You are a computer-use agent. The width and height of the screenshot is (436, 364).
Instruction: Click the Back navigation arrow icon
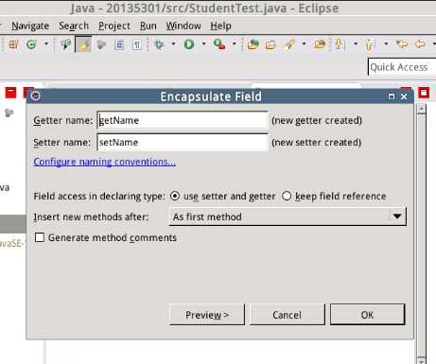coord(420,44)
